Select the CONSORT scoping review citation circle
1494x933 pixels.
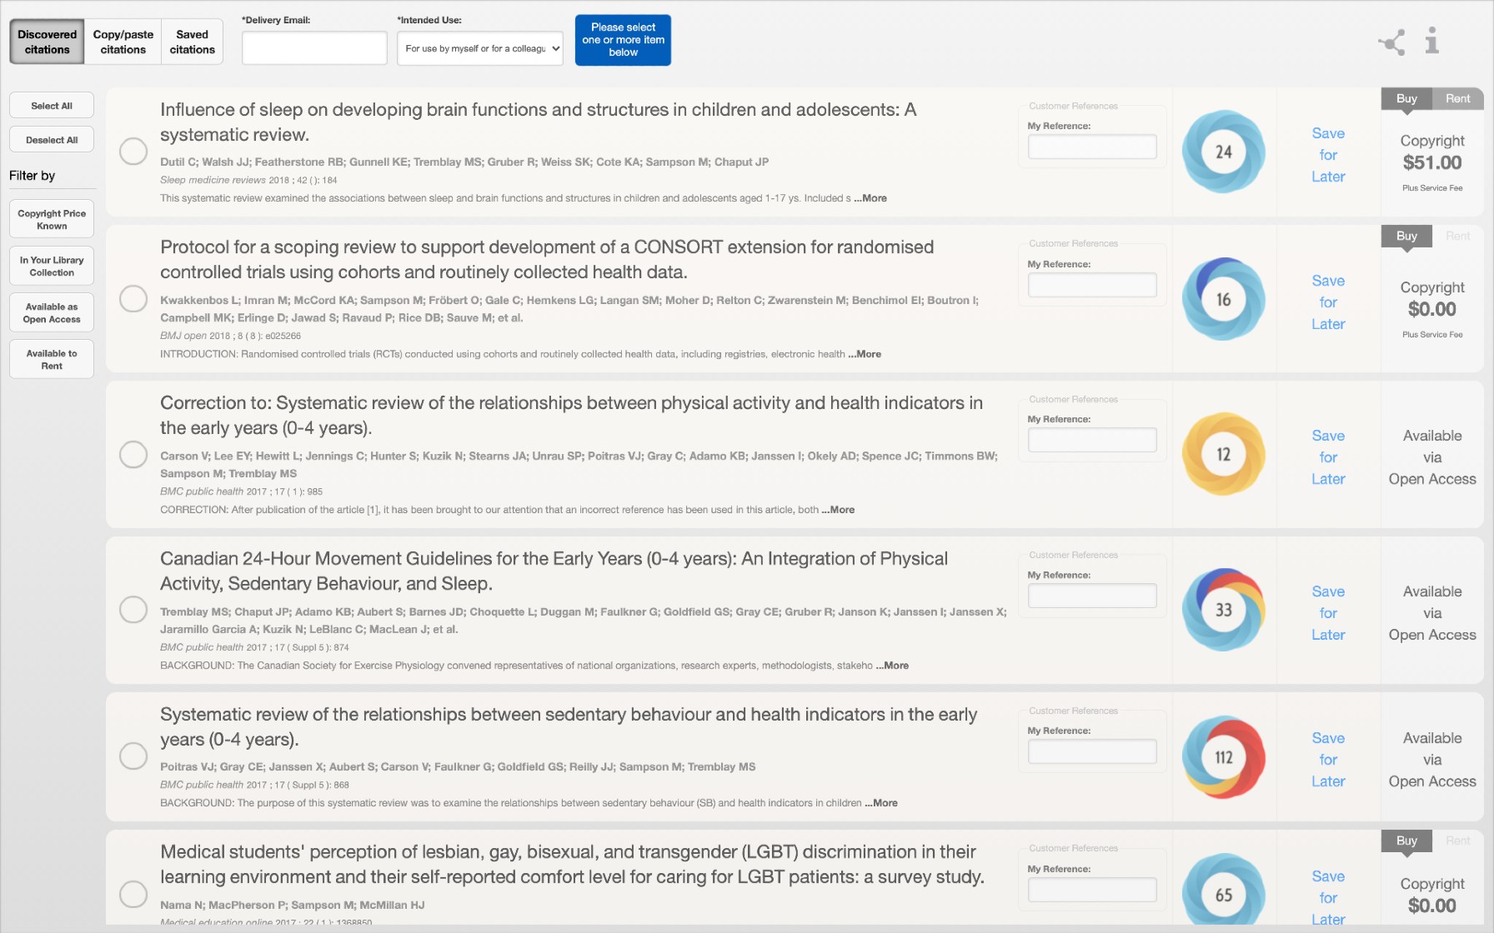(x=133, y=298)
